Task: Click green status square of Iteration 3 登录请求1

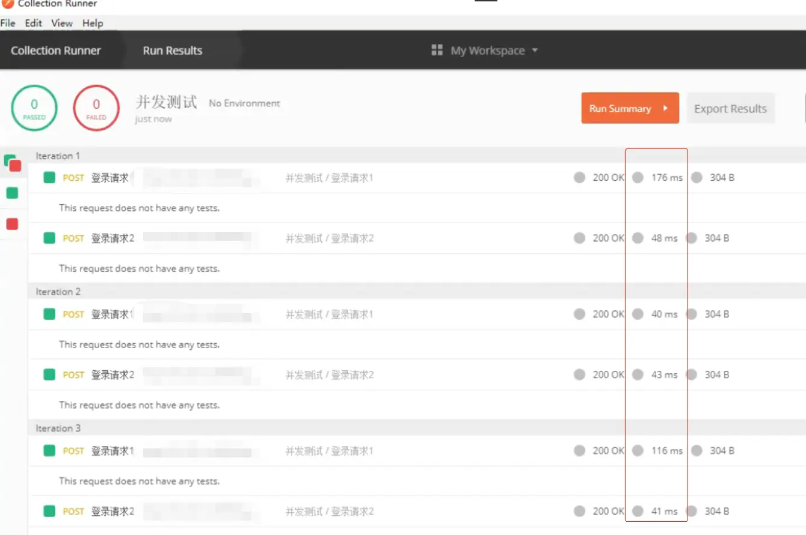Action: pyautogui.click(x=49, y=450)
